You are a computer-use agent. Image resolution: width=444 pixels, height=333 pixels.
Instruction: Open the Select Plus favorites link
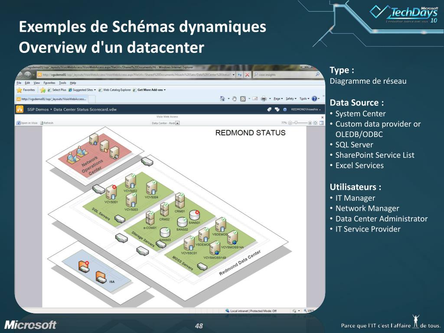(x=57, y=90)
